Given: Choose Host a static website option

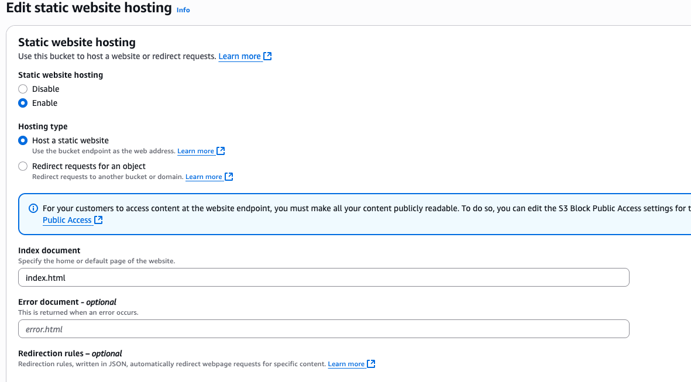Looking at the screenshot, I should coord(23,140).
